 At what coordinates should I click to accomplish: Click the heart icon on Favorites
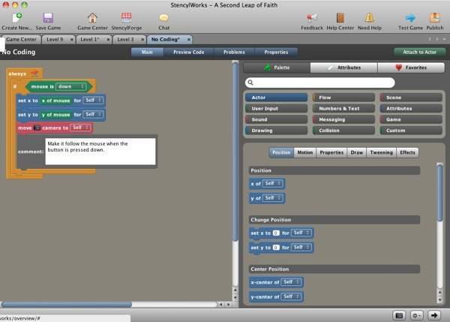pyautogui.click(x=399, y=68)
